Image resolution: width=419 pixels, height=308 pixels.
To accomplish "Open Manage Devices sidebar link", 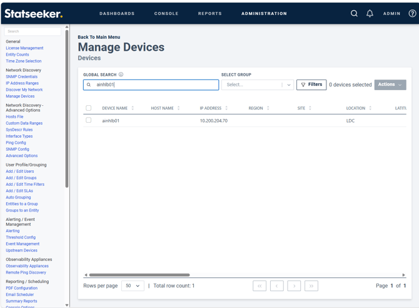I will 20,96.
